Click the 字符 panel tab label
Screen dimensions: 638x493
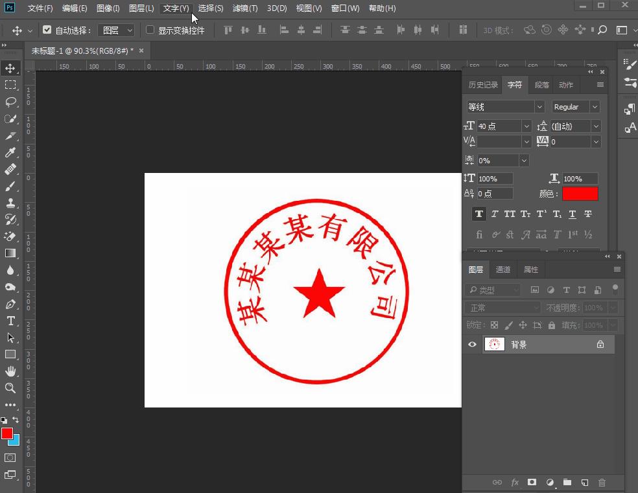[x=515, y=84]
